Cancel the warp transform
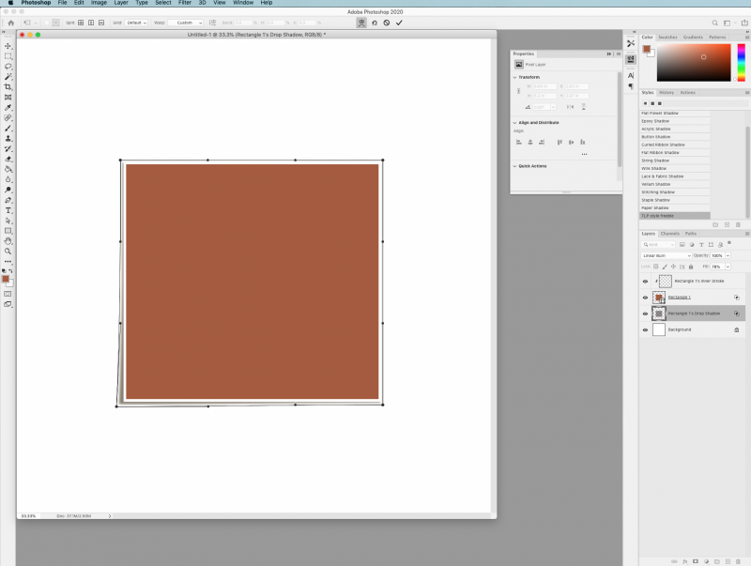Viewport: 751px width, 566px height. coord(387,23)
